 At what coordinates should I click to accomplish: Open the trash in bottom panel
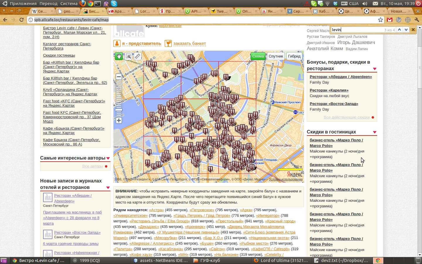pos(418,260)
